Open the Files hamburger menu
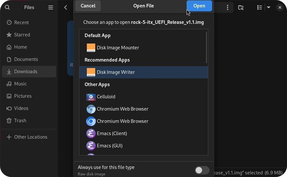The image size is (287, 177). (50, 7)
